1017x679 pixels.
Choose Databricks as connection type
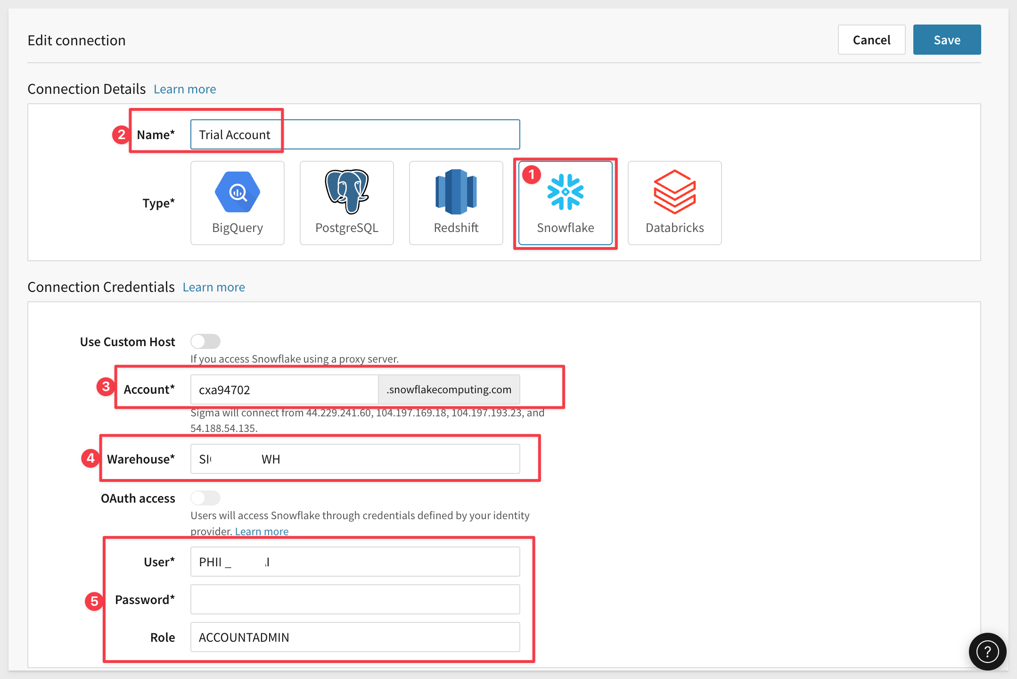coord(675,203)
